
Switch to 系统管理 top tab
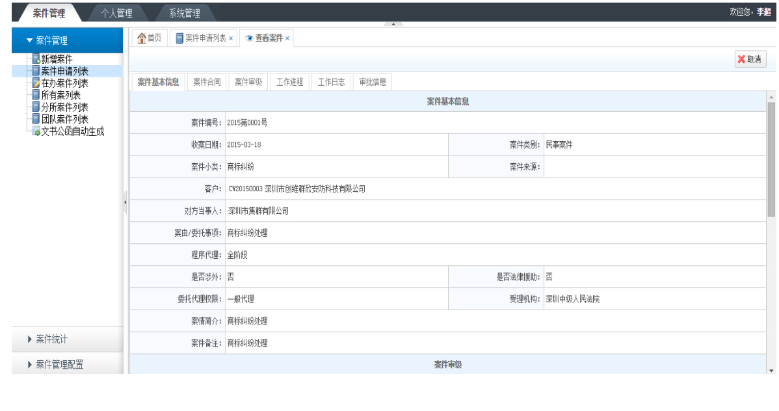[185, 14]
